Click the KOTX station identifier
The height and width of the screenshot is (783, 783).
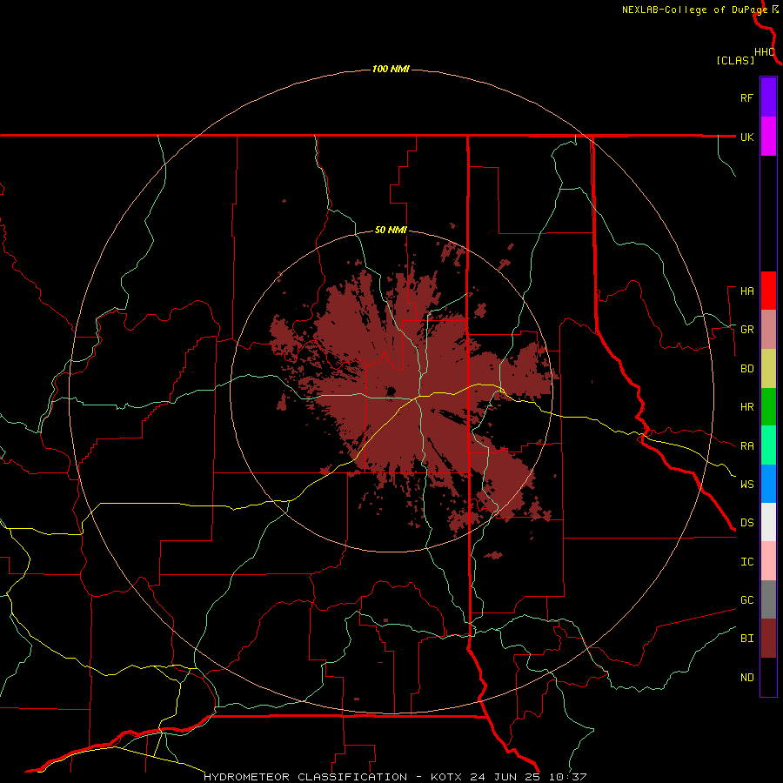click(x=446, y=777)
